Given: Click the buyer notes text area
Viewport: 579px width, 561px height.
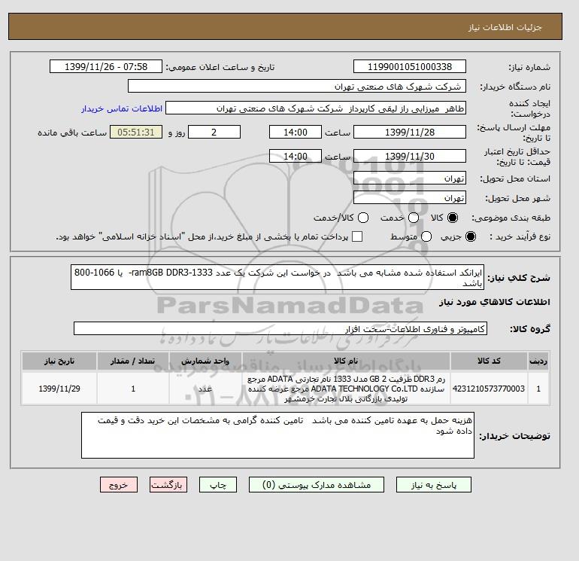Looking at the screenshot, I should pyautogui.click(x=277, y=435).
